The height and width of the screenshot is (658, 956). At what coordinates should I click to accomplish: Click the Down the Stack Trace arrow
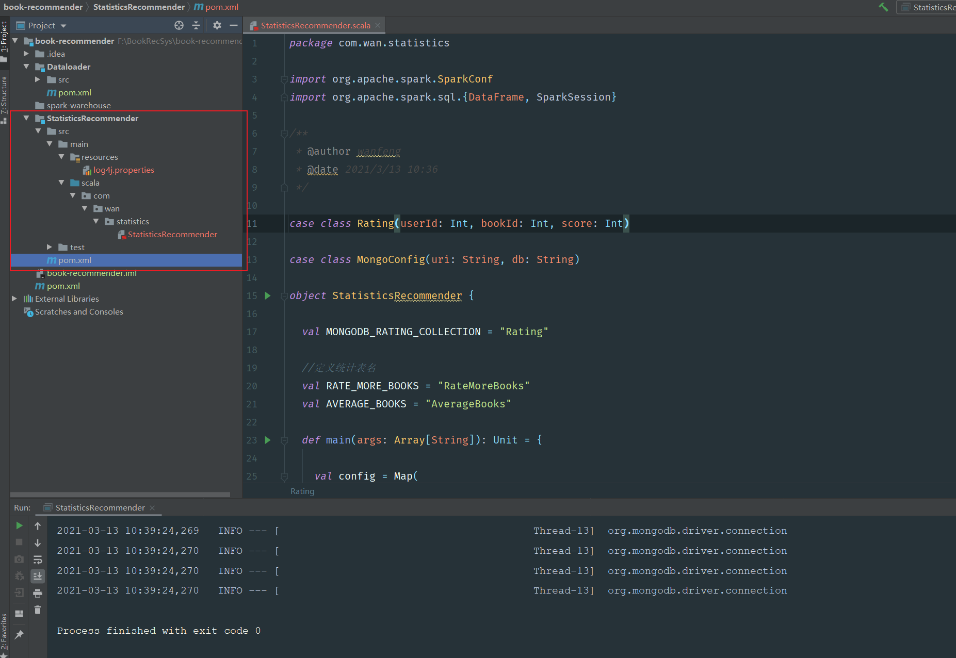coord(38,542)
